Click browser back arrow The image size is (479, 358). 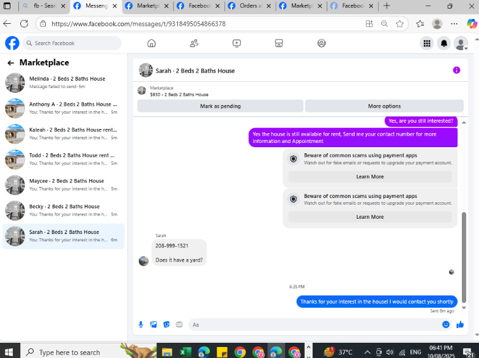tap(7, 24)
